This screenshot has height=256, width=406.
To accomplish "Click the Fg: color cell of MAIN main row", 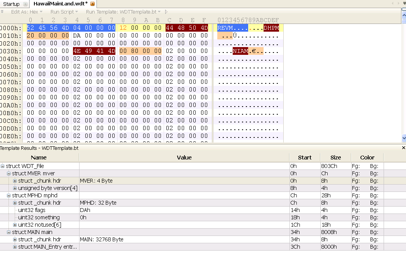I will click(356, 232).
